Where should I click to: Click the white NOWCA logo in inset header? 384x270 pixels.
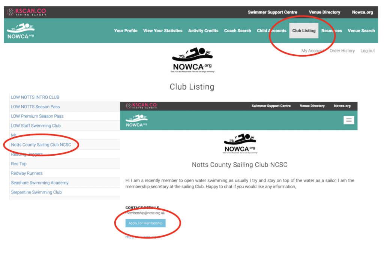[136, 120]
